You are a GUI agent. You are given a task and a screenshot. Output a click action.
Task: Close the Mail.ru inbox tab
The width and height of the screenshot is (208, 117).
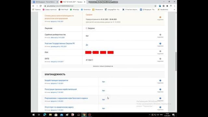[x=57, y=2]
